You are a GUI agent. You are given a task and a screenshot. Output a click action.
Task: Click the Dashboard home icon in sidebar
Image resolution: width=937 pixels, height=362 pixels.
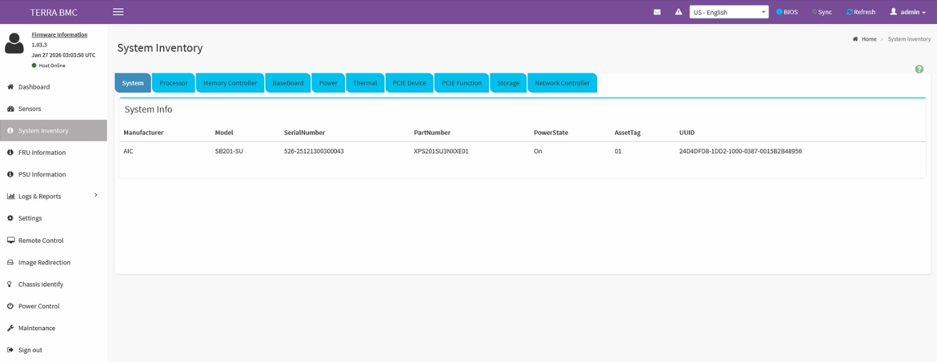[x=10, y=87]
